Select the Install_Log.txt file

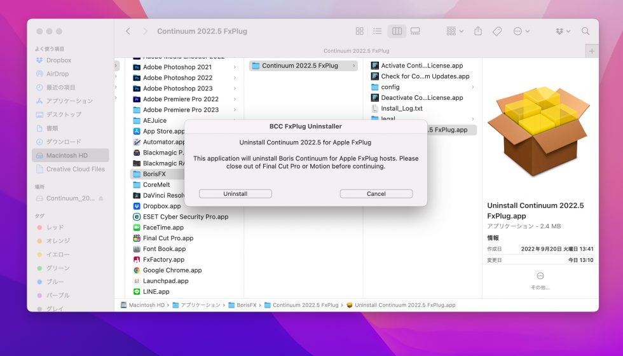point(402,109)
